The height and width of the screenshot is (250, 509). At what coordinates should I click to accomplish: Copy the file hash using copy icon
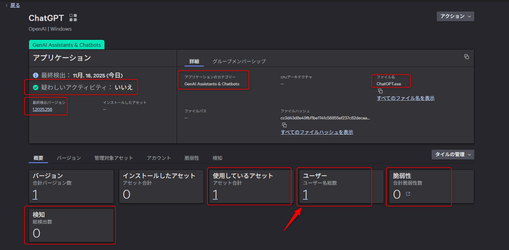(284, 125)
